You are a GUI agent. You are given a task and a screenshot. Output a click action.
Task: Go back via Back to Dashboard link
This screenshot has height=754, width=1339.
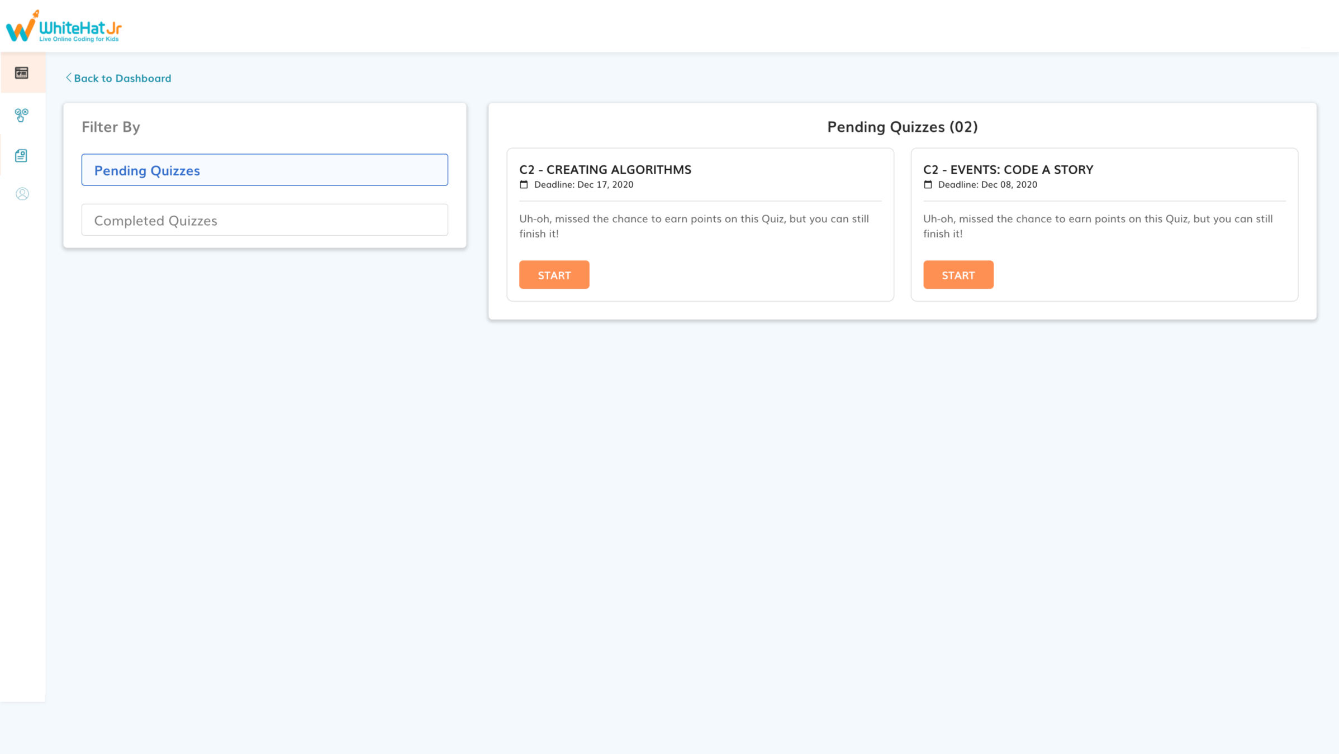(122, 78)
